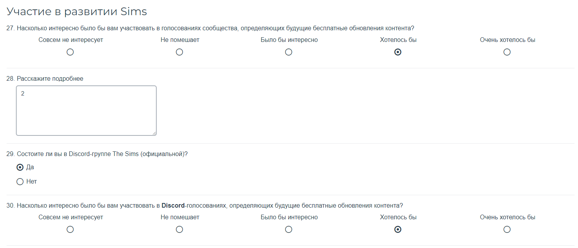Select 'Очень хотелось бы' radio for question 30
The height and width of the screenshot is (248, 578).
click(507, 229)
